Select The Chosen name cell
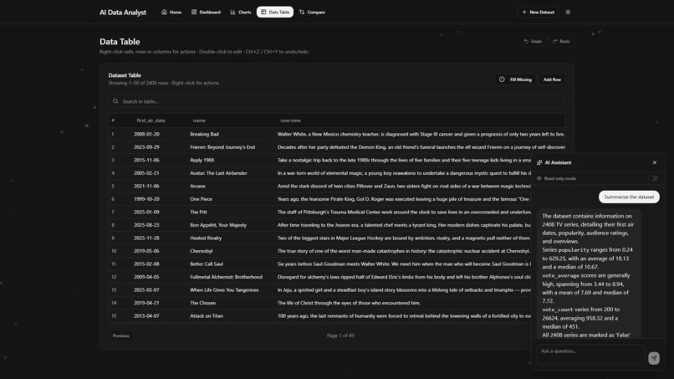The height and width of the screenshot is (379, 674). 203,303
